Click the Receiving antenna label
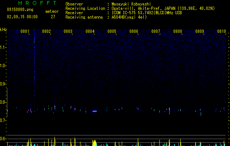The image size is (230, 146). click(x=84, y=17)
